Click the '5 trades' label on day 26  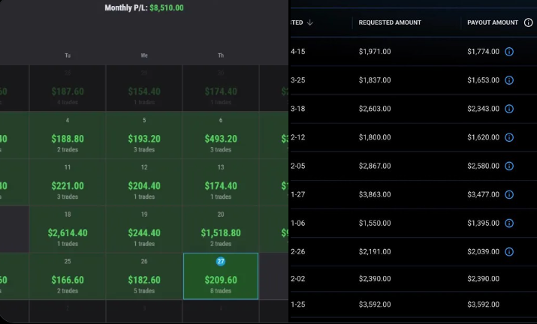click(144, 291)
